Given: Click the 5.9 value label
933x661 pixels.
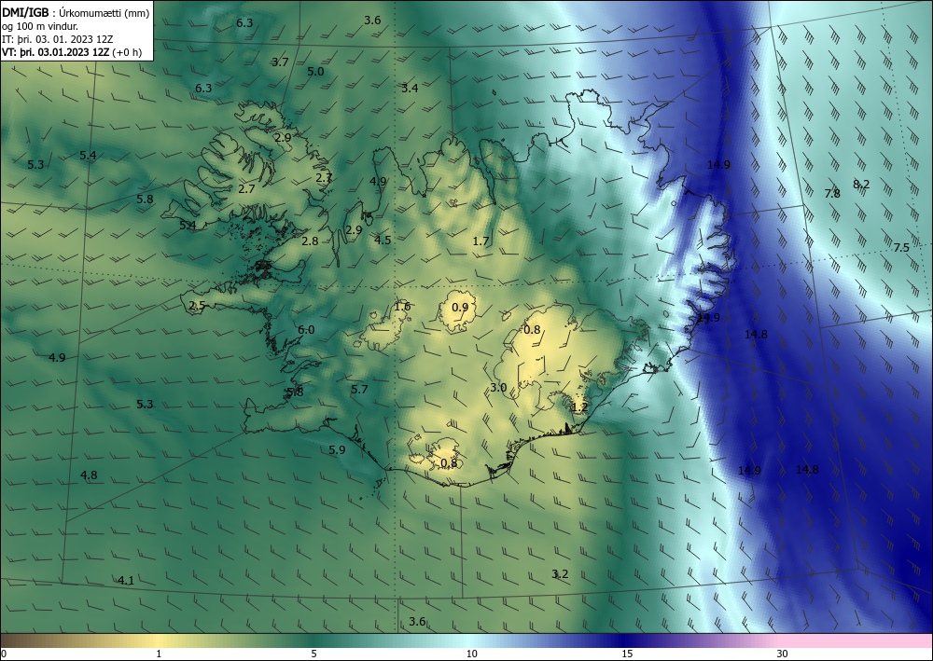Looking at the screenshot, I should coord(337,450).
